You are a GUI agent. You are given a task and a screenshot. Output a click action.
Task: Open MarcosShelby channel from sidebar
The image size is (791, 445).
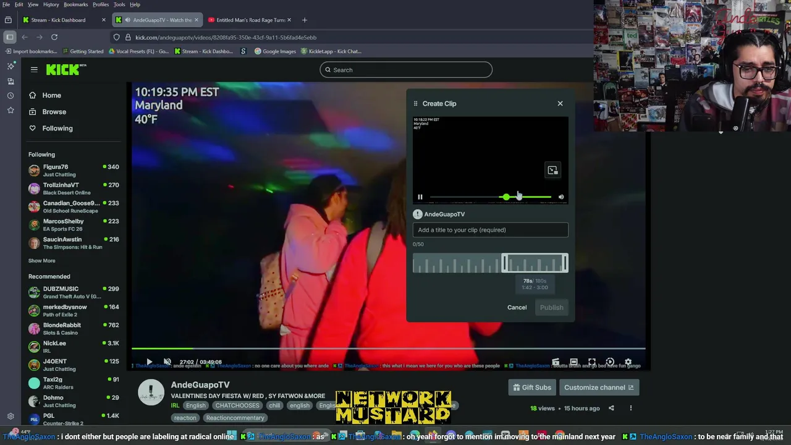(74, 225)
